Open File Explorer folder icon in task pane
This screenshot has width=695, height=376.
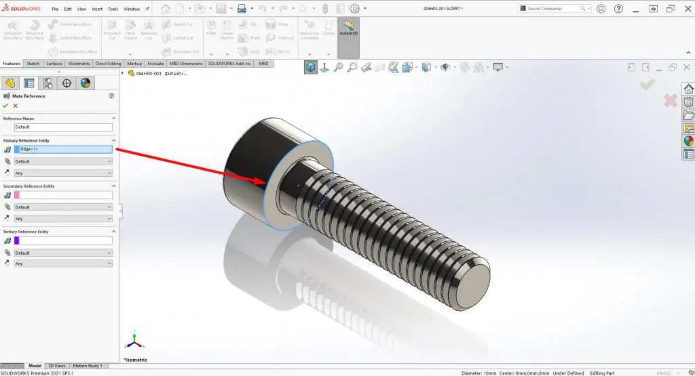coord(688,115)
